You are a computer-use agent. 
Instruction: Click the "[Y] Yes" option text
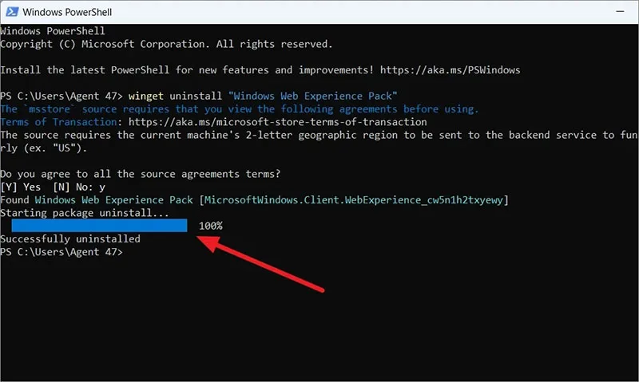tap(21, 187)
